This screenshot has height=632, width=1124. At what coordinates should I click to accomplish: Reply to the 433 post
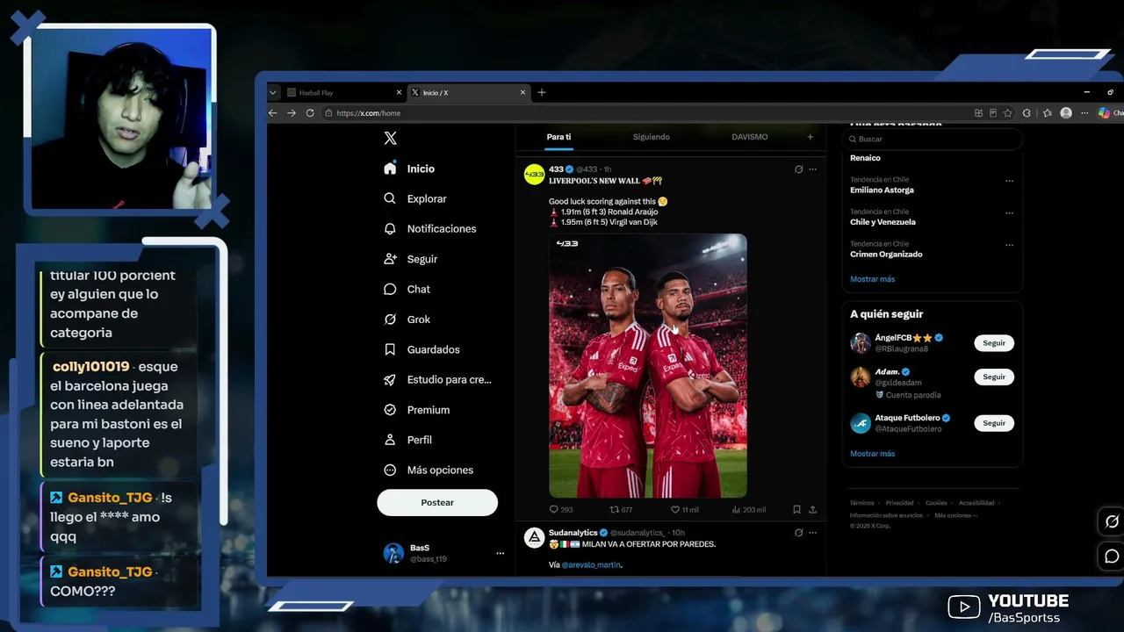coord(561,509)
